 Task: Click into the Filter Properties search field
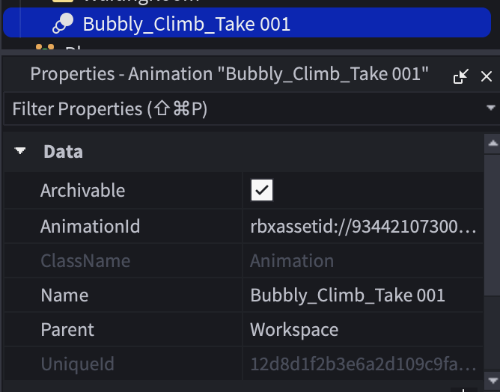click(243, 109)
